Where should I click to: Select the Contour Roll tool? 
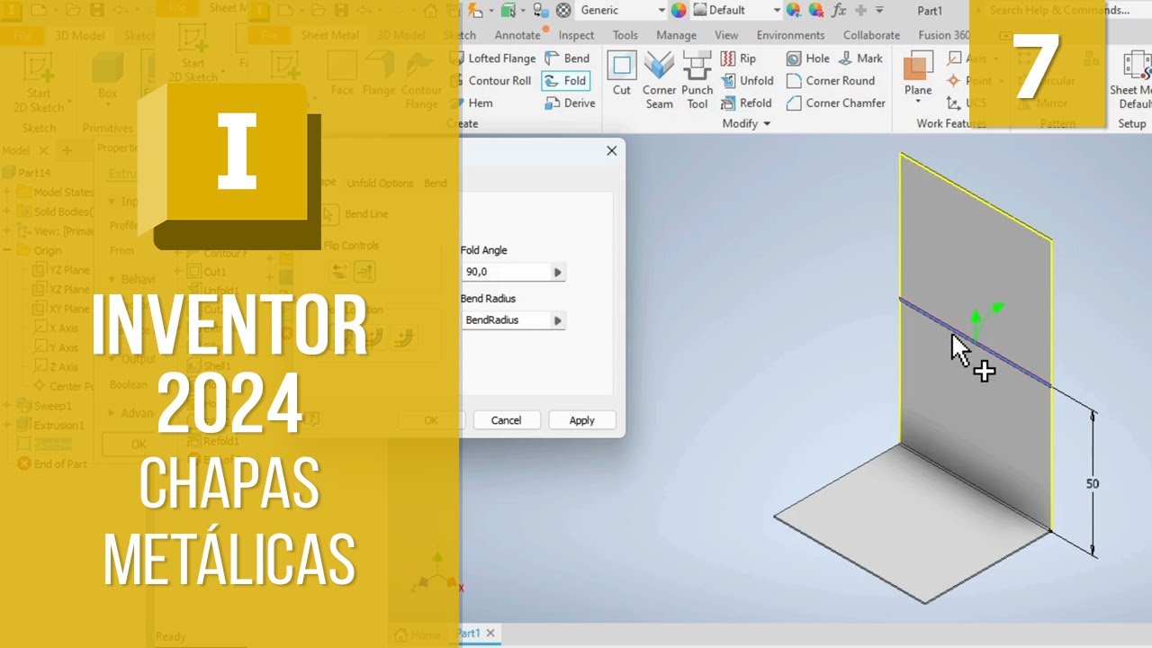pos(491,80)
